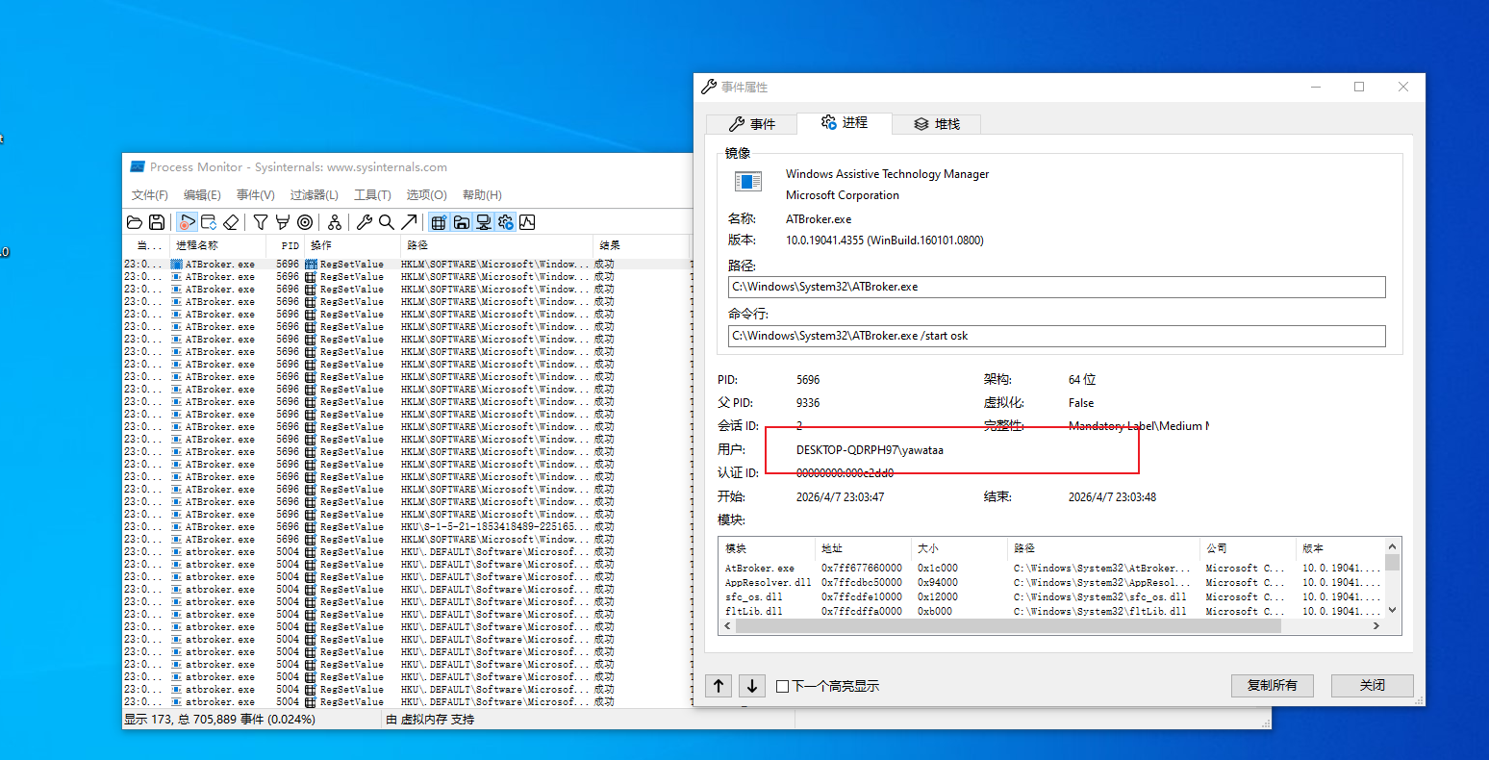
Task: Toggle Show Registry Activity icon
Action: click(x=439, y=222)
